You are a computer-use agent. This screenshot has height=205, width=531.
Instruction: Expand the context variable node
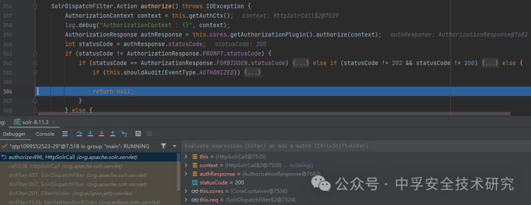pos(185,165)
